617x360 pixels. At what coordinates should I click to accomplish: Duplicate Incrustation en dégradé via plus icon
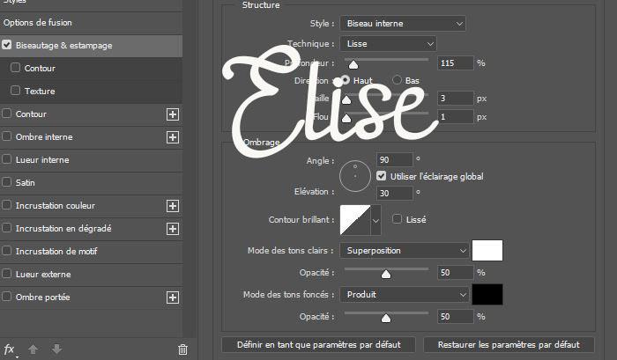point(173,229)
